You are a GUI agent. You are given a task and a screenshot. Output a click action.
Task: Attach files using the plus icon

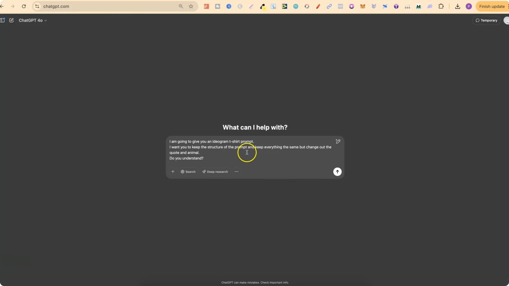(x=173, y=172)
